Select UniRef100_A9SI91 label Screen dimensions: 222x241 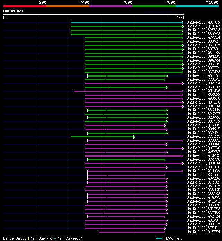point(203,64)
